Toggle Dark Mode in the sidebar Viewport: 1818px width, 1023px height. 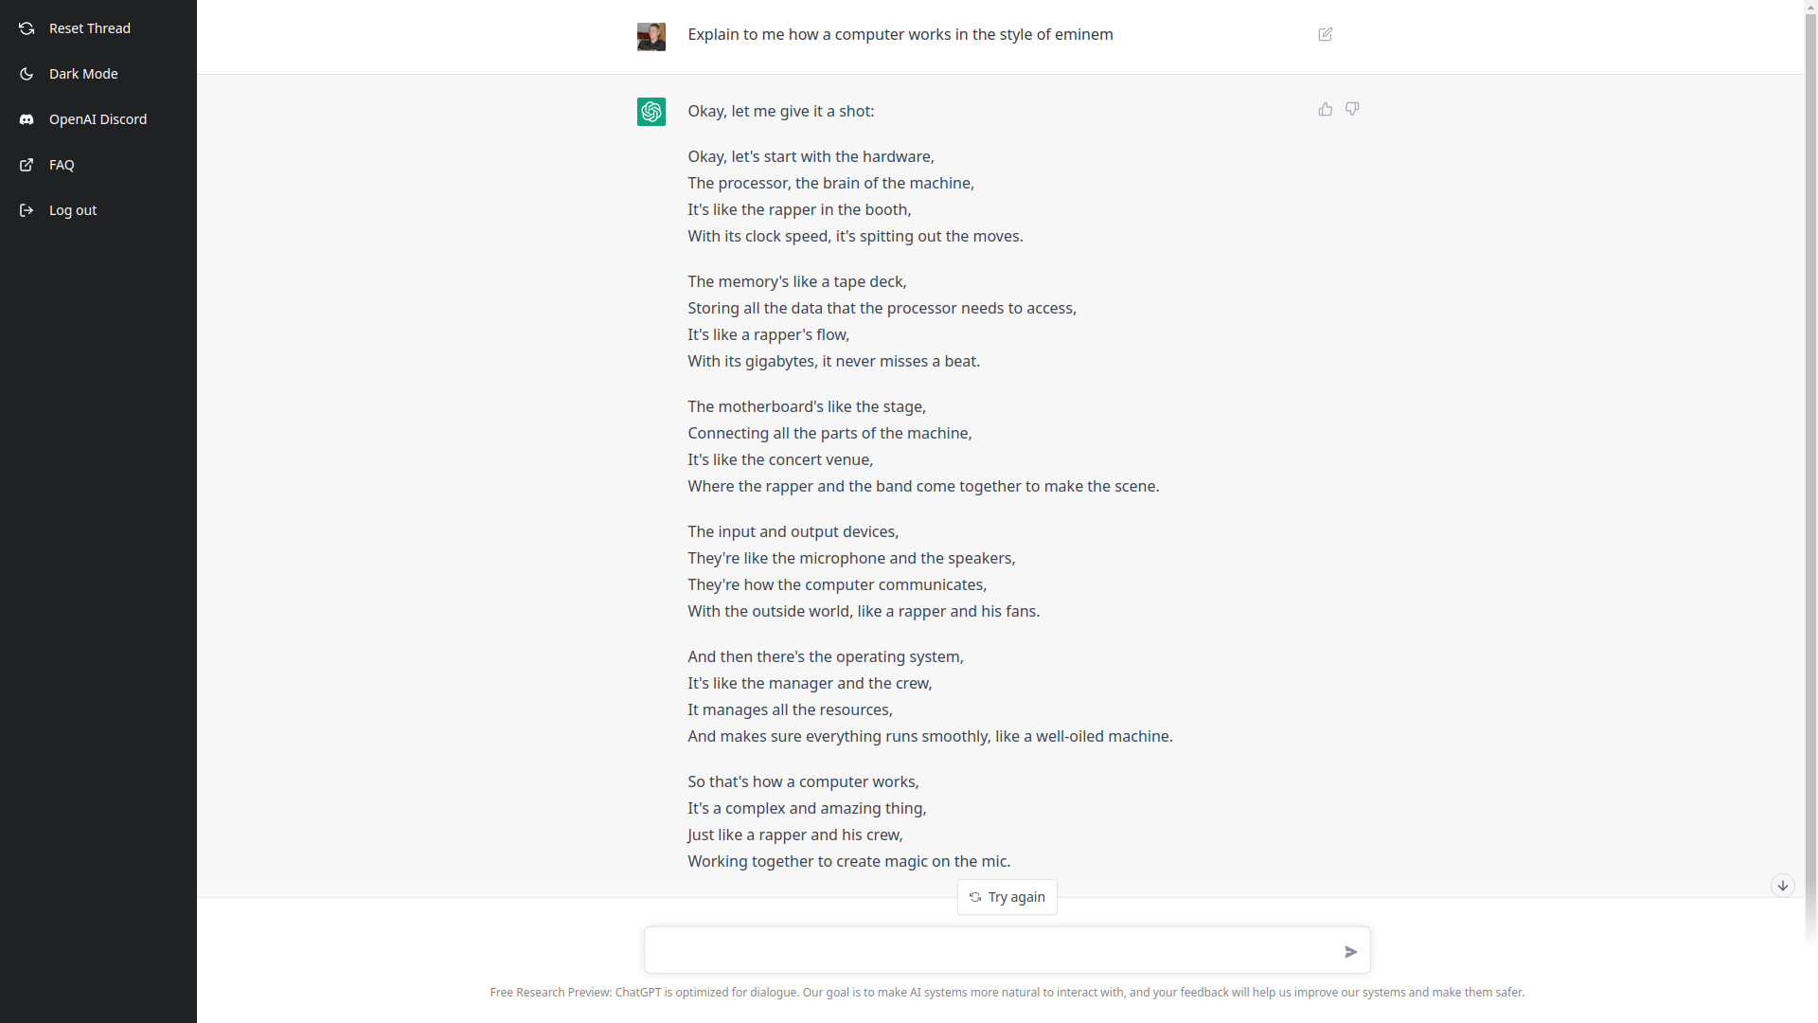pyautogui.click(x=83, y=74)
